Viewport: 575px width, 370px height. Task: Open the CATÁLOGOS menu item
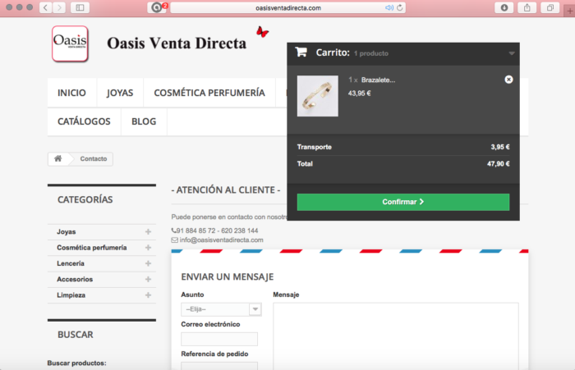pos(84,121)
